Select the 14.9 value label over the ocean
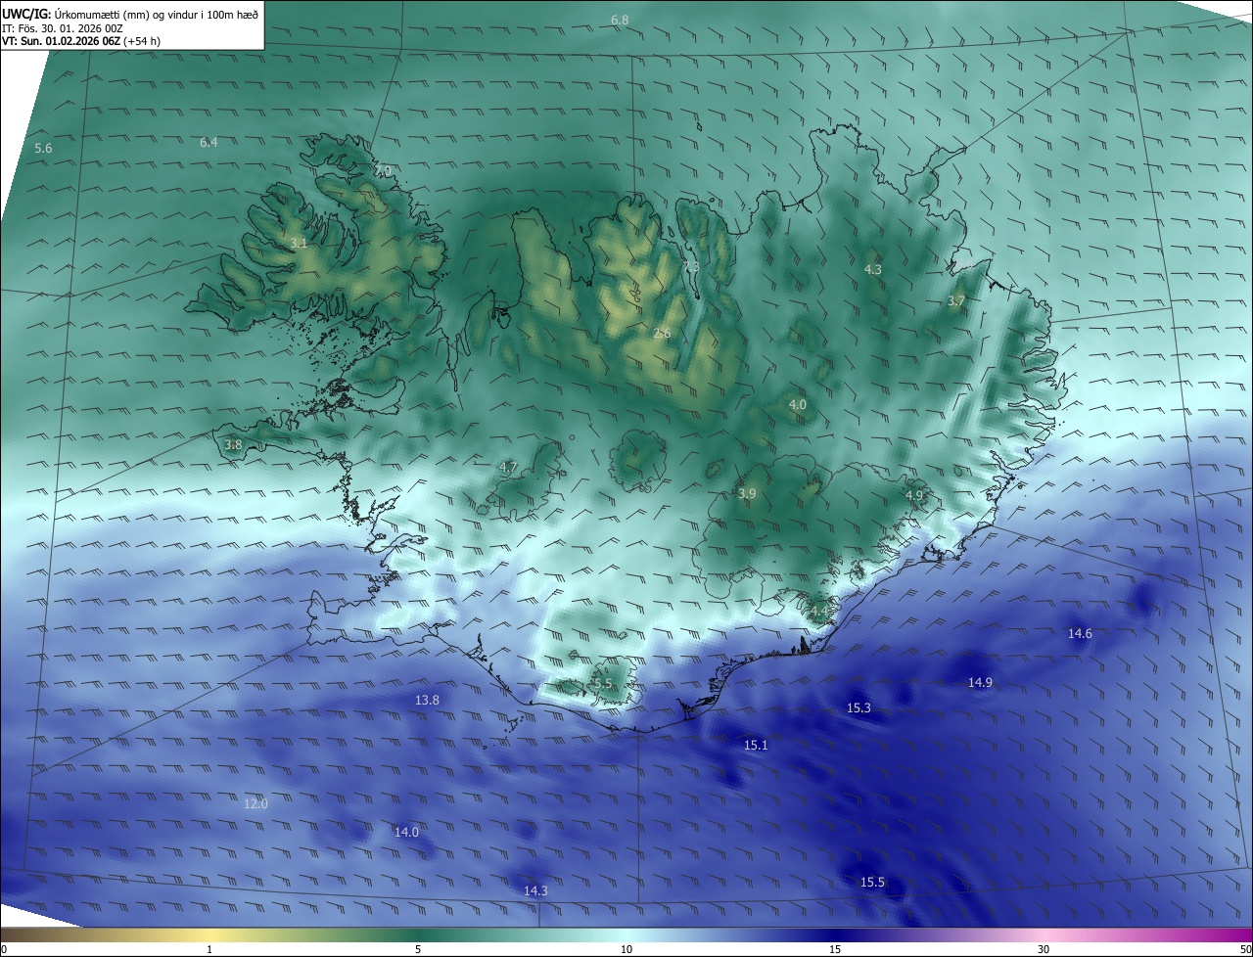 [980, 682]
